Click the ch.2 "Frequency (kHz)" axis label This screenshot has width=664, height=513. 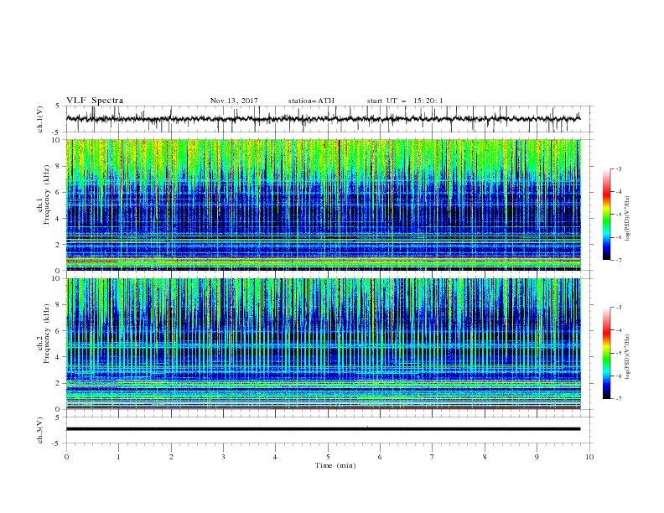[47, 334]
